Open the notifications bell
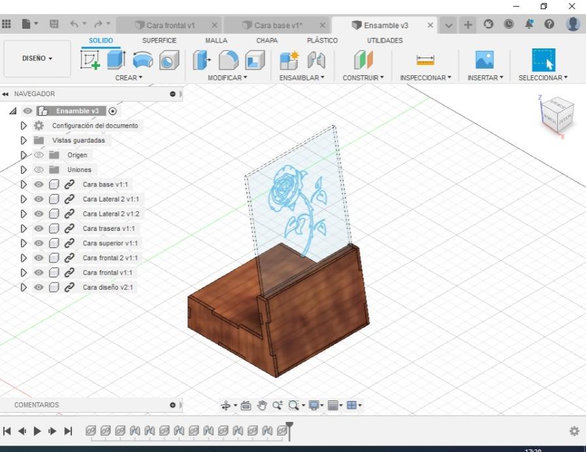 529,24
